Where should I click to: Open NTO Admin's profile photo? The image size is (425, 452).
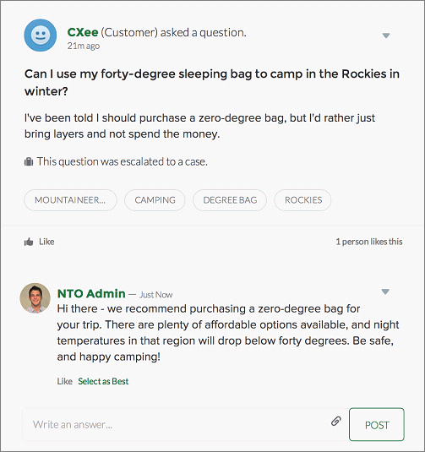pos(35,298)
